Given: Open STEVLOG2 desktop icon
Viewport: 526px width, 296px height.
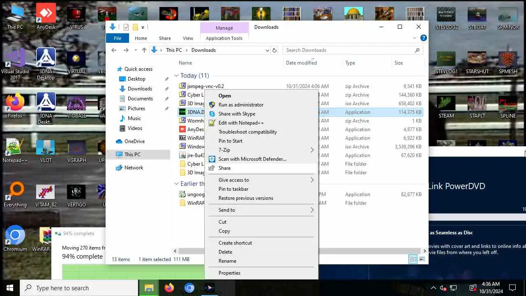Looking at the screenshot, I should (446, 17).
